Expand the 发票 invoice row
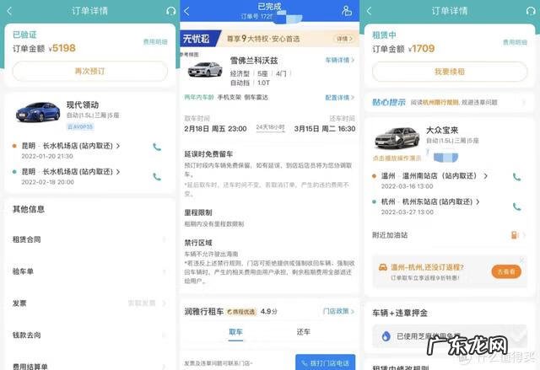 (x=90, y=303)
